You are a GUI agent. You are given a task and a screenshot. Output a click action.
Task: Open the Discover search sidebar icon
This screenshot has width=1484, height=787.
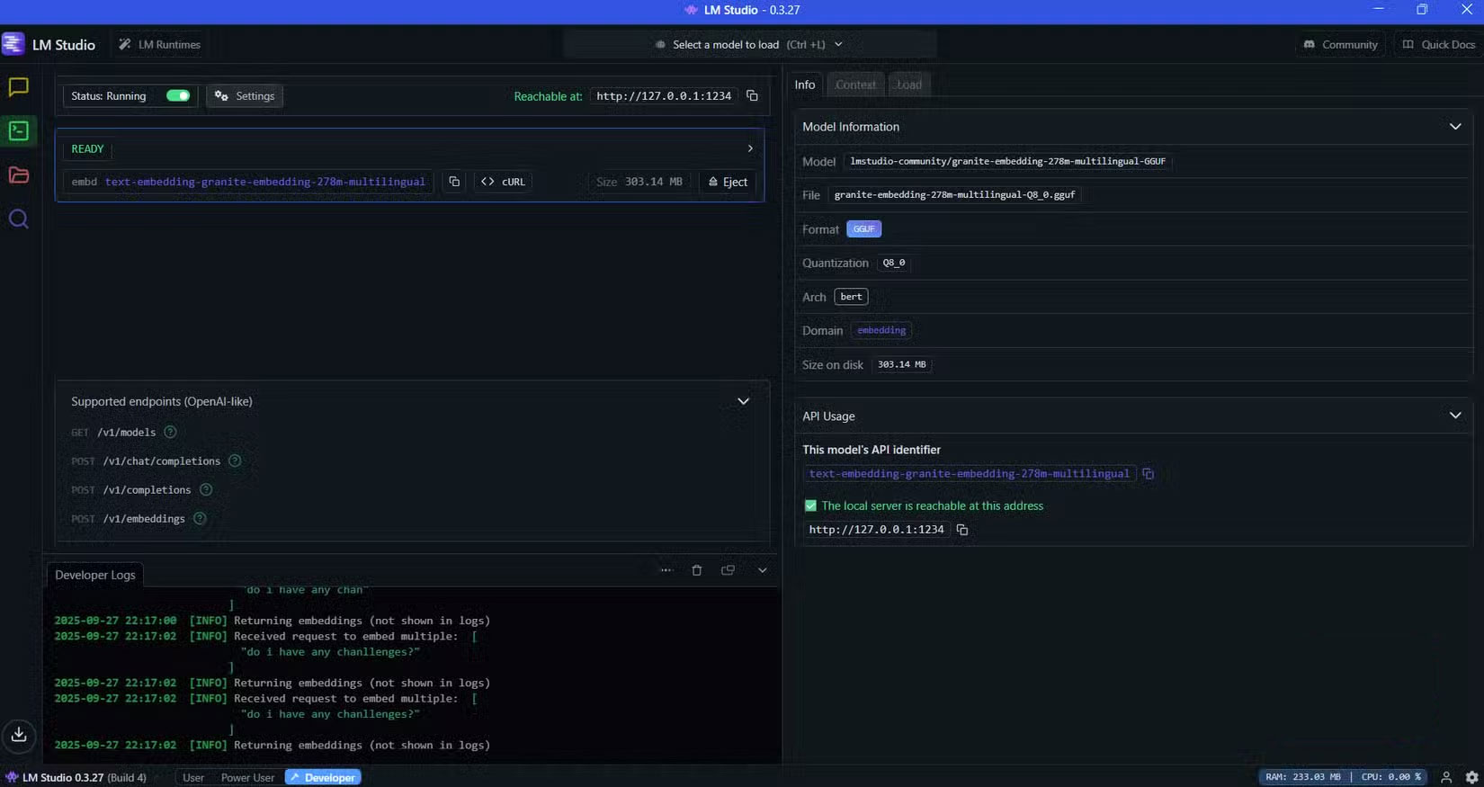click(18, 219)
